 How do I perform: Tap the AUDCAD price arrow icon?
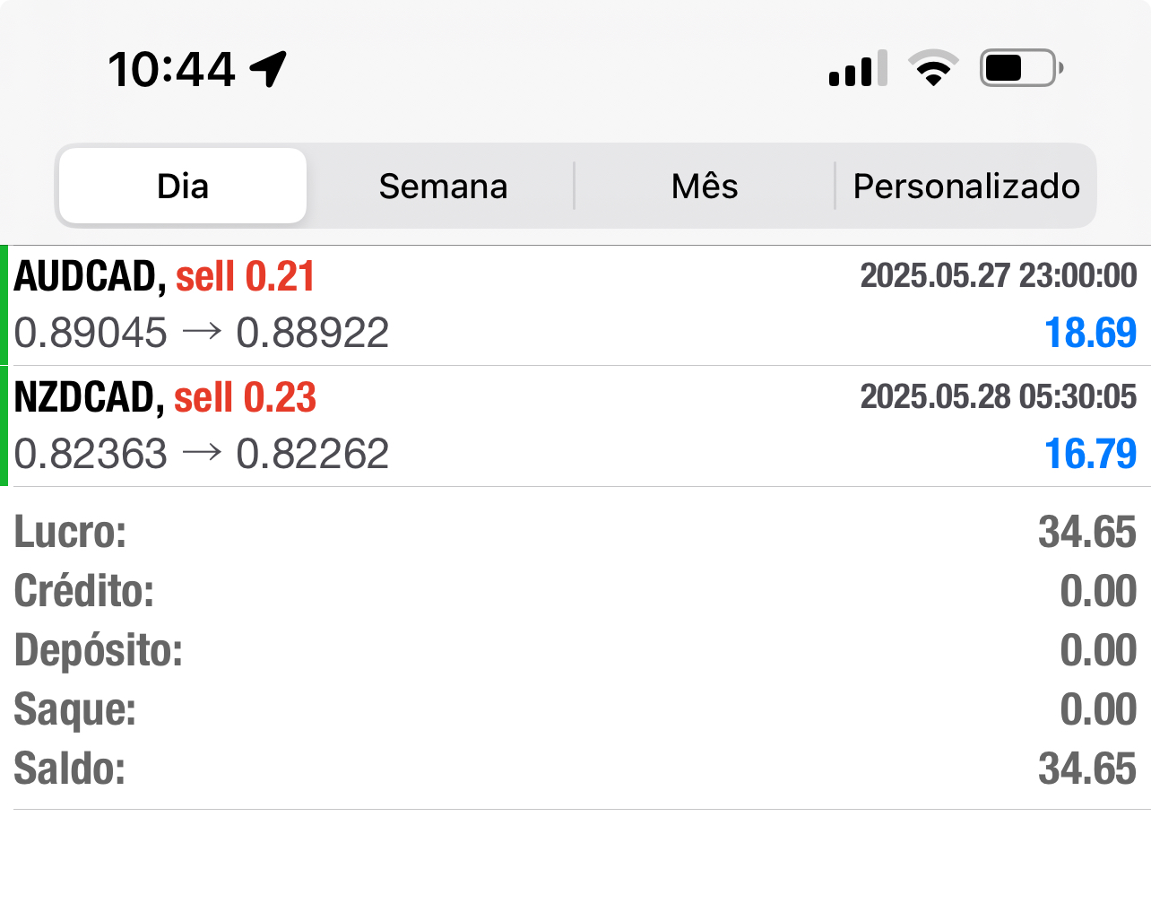click(202, 333)
